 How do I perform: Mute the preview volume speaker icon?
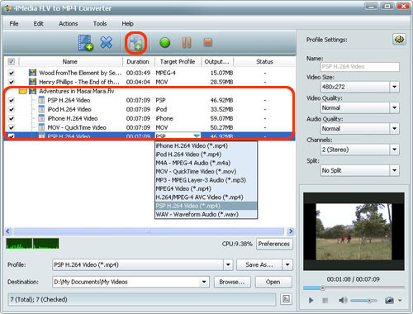coord(343,300)
